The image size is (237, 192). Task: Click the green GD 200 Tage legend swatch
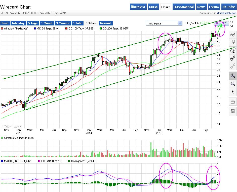[101, 28]
